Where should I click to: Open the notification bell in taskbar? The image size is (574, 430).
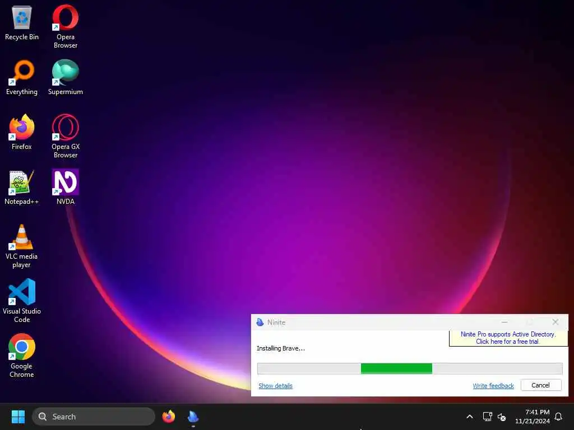(558, 417)
